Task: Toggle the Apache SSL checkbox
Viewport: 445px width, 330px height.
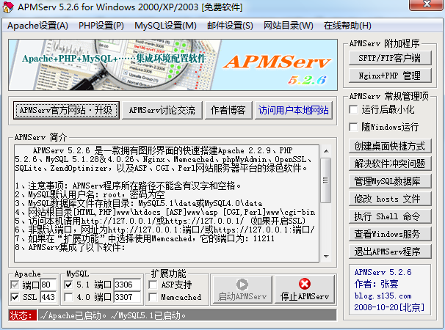Action: tap(15, 297)
